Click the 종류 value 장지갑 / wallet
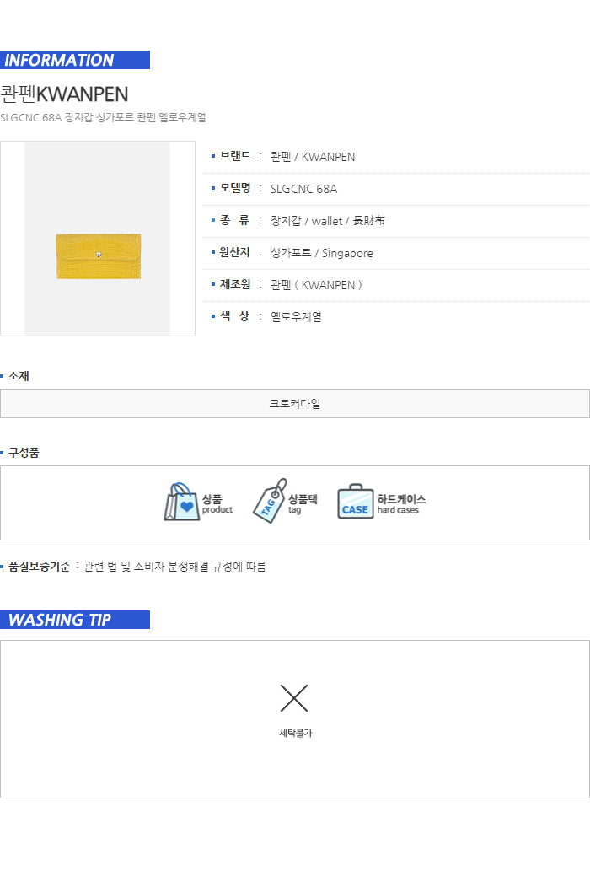 coord(327,221)
